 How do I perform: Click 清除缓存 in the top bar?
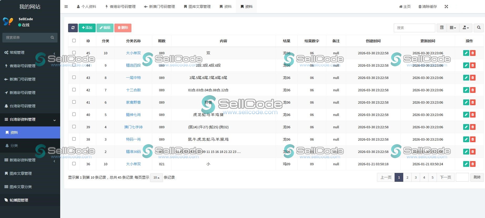[428, 7]
